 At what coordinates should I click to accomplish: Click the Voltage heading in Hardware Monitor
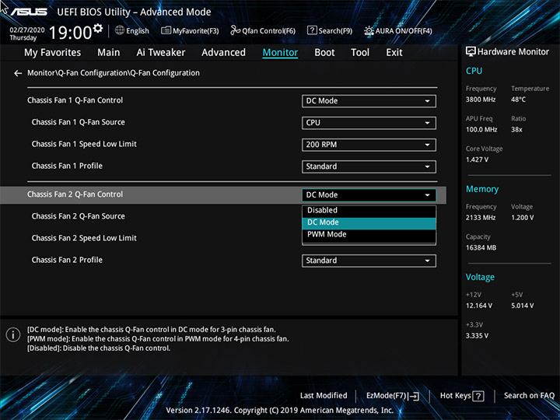[x=480, y=277]
